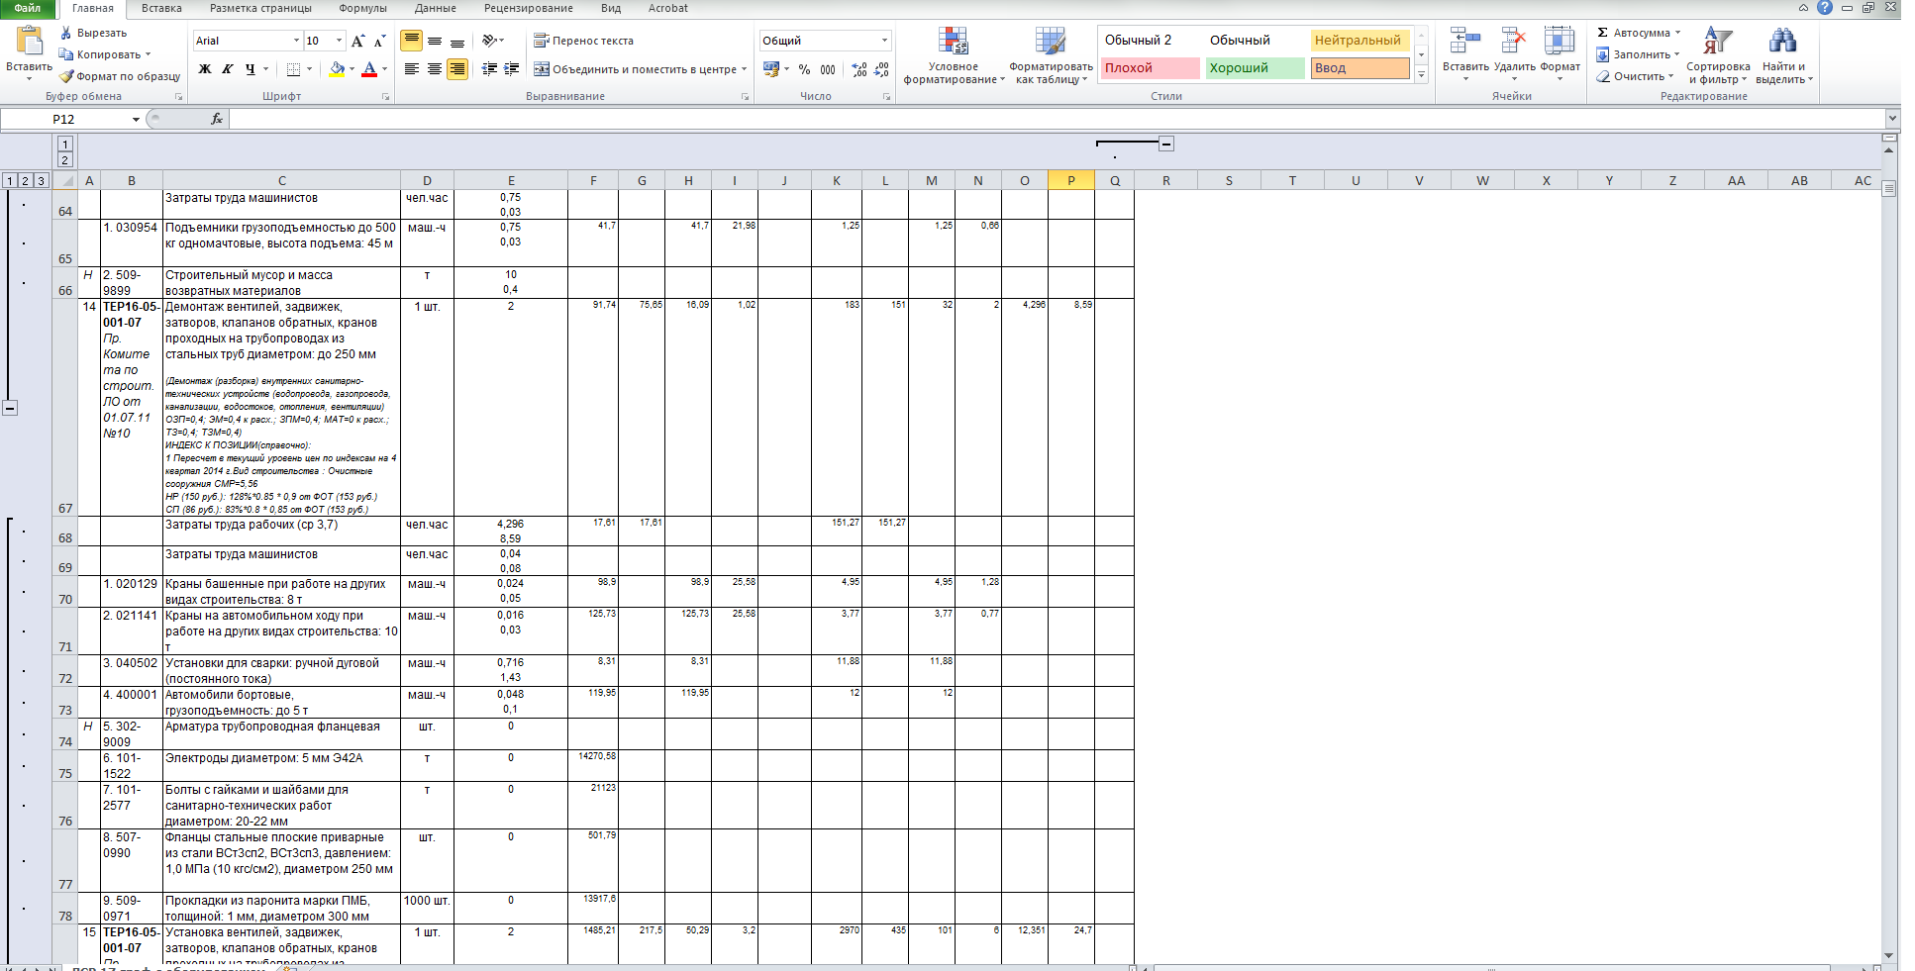
Task: Click the increase indent icon
Action: (511, 69)
